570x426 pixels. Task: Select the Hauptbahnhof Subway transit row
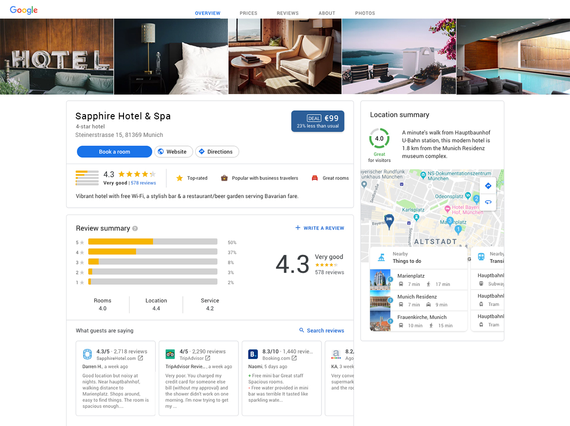(x=487, y=280)
